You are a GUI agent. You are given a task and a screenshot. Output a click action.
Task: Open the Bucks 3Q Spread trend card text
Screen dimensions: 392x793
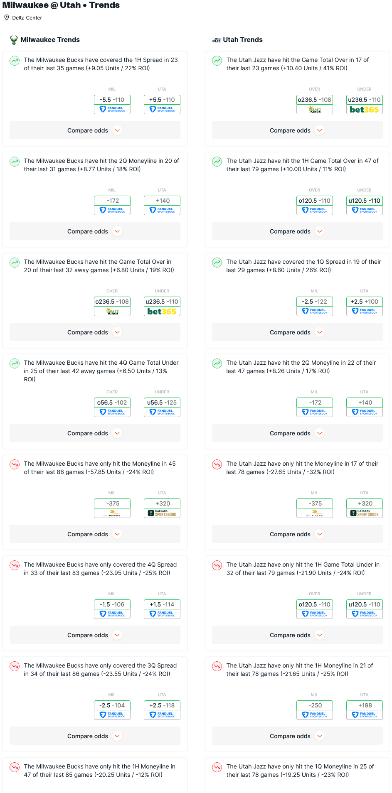[100, 670]
